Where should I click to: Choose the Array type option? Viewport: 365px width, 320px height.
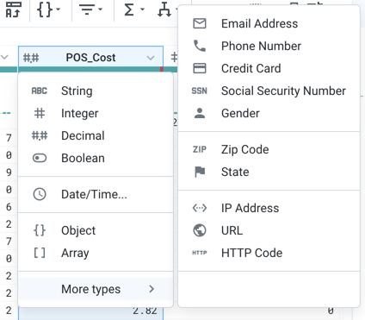tap(96, 253)
